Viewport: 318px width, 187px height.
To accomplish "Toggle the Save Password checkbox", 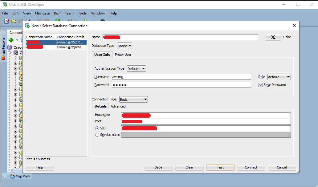I will click(260, 85).
